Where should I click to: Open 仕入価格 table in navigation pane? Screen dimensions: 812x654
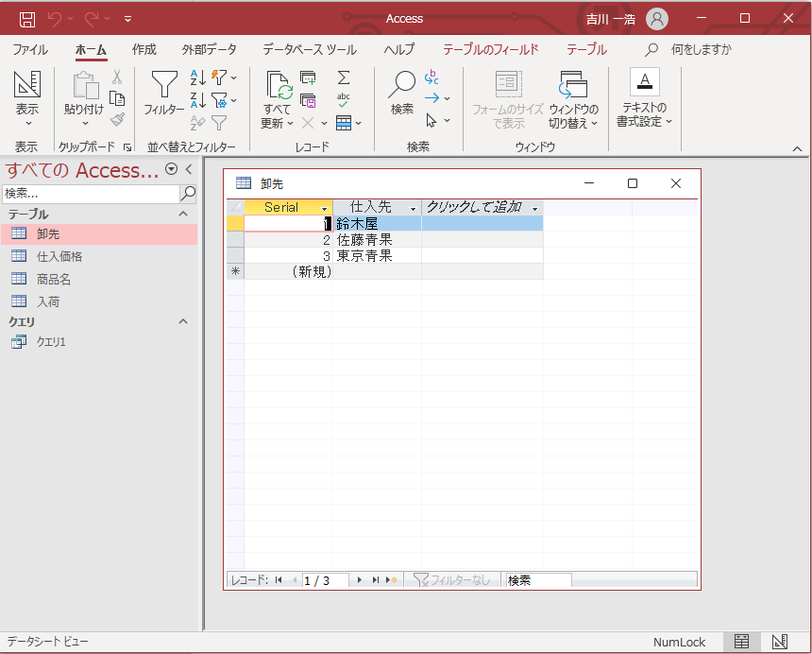pos(59,256)
